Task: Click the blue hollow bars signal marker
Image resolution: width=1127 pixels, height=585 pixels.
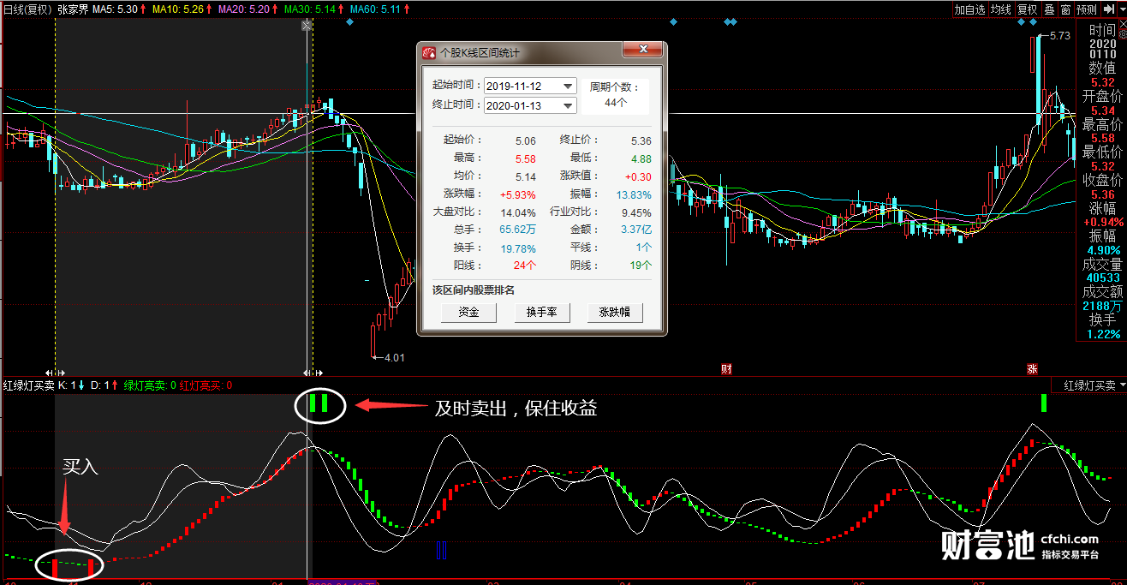Action: (x=442, y=551)
